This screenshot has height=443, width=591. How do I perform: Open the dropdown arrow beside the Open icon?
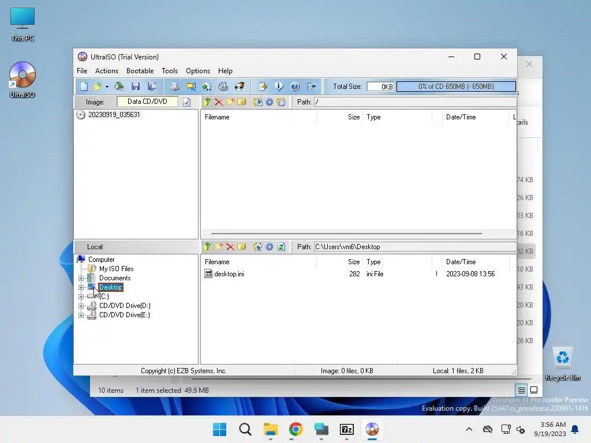[x=107, y=87]
